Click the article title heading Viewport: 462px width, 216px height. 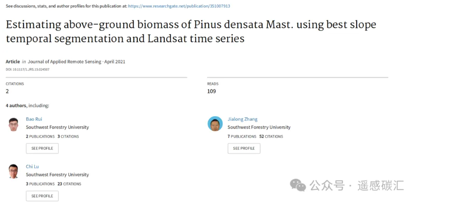[x=191, y=31]
